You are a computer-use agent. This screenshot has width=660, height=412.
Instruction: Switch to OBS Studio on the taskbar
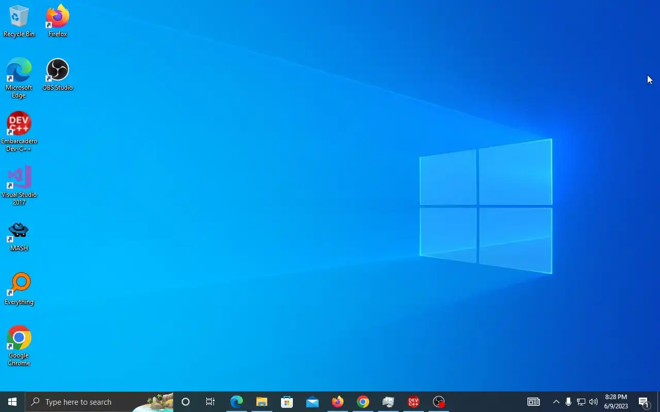(439, 402)
